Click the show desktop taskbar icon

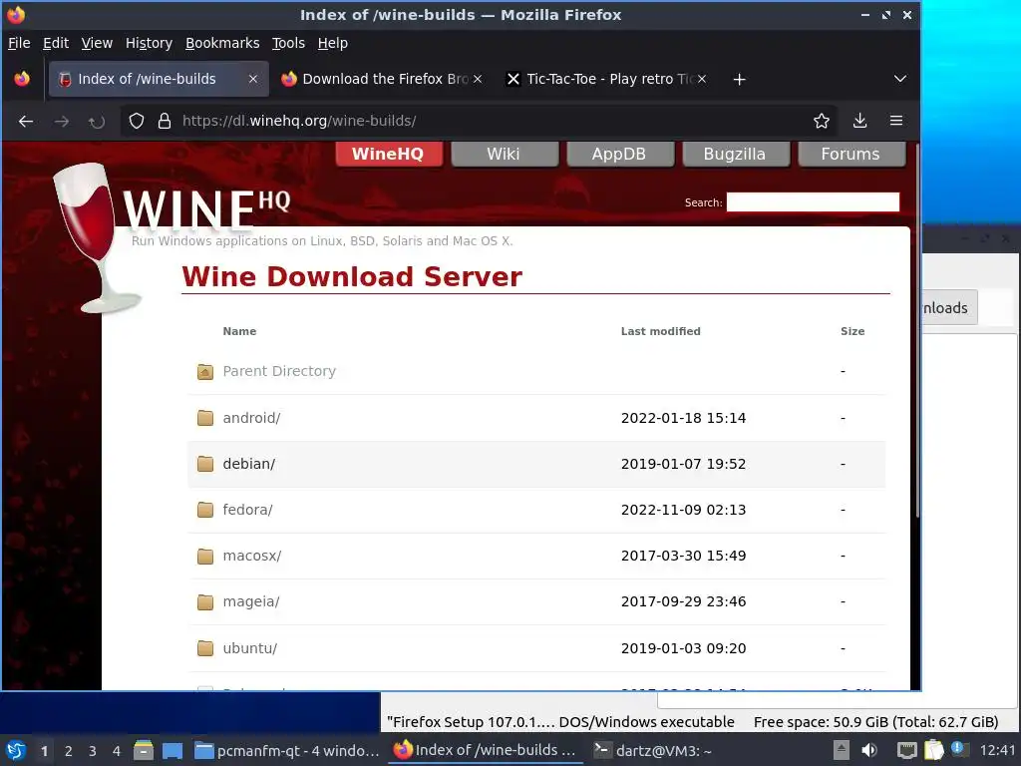point(172,751)
